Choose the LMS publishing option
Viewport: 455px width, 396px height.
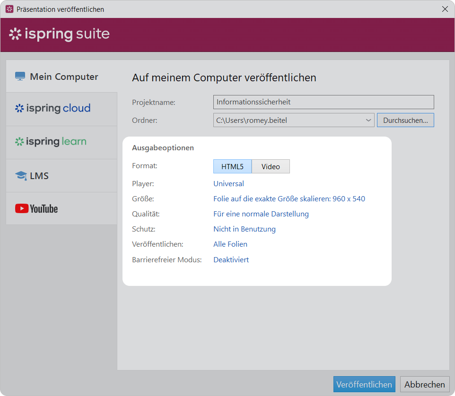coord(61,175)
